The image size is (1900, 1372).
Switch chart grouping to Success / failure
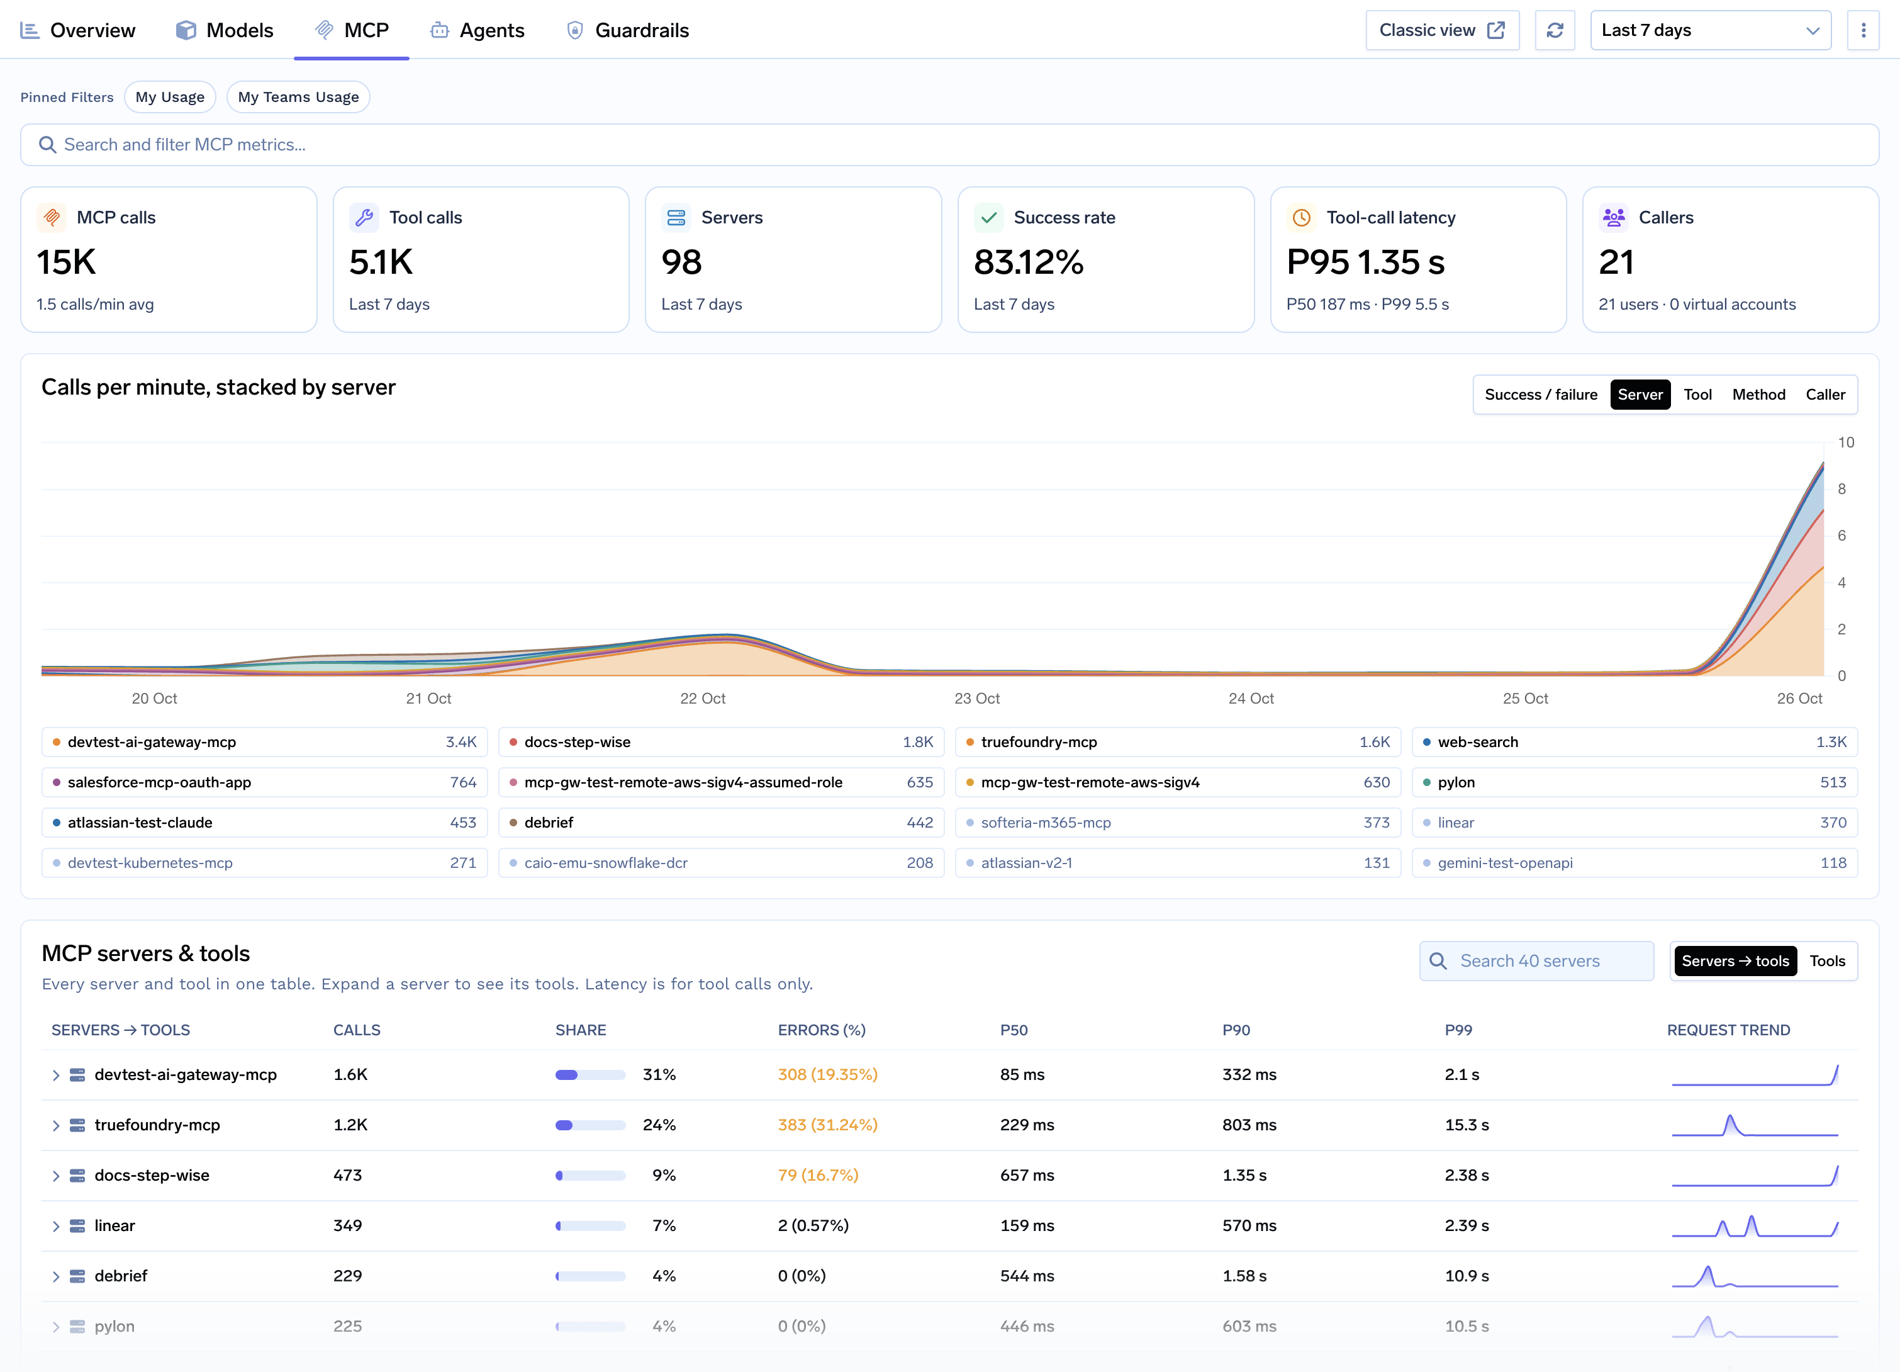coord(1541,395)
